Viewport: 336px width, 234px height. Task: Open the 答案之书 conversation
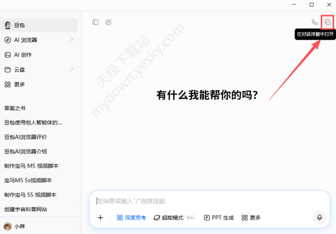pyautogui.click(x=15, y=108)
